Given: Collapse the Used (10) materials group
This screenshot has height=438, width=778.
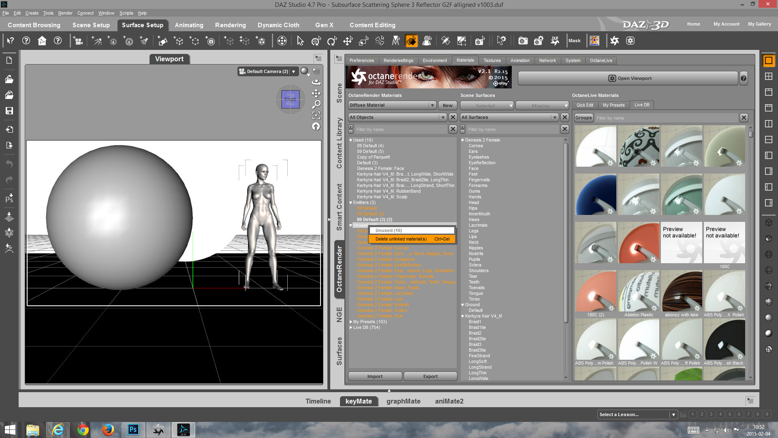Looking at the screenshot, I should (x=351, y=140).
